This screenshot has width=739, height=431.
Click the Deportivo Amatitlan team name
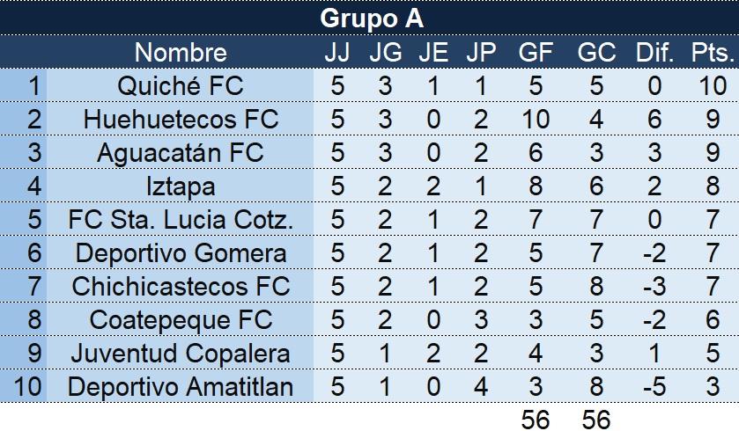tap(181, 387)
